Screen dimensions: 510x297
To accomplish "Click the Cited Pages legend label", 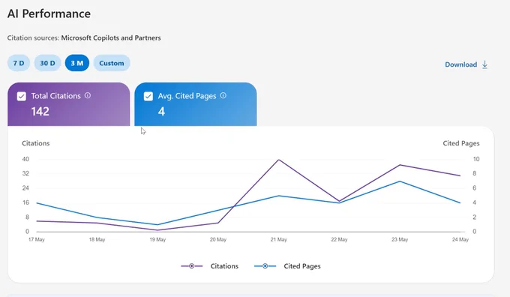I will point(302,266).
